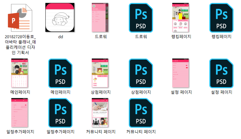Select the 커뮤니티 페이지 PSD file icon
The height and width of the screenshot is (139, 241).
(x=141, y=113)
